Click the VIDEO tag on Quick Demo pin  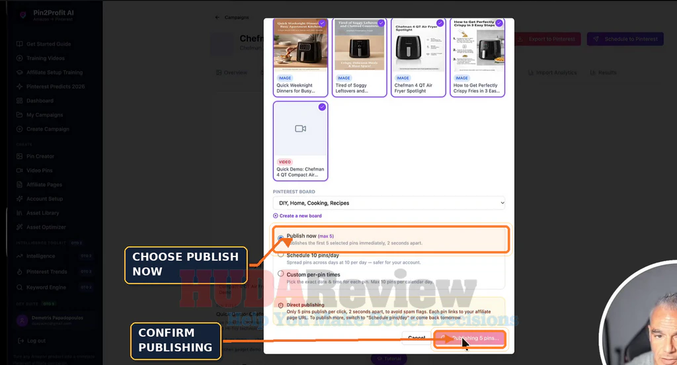click(284, 162)
